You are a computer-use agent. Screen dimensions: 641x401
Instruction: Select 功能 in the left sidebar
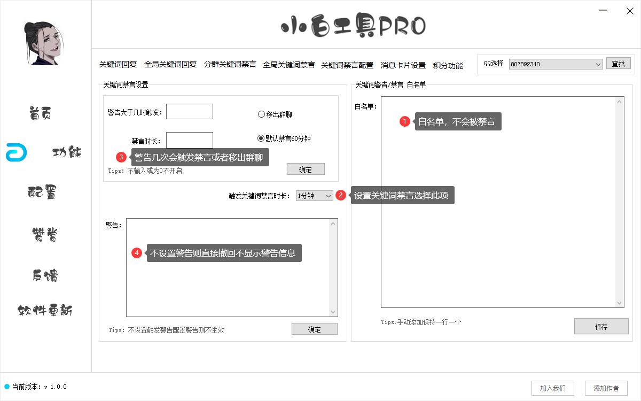(66, 153)
